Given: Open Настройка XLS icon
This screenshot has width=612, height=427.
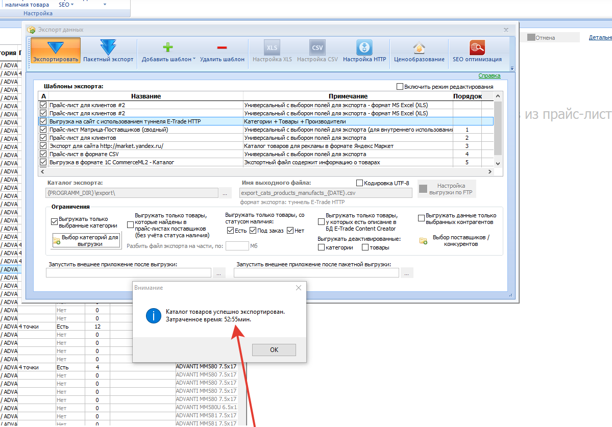Looking at the screenshot, I should pos(272,47).
